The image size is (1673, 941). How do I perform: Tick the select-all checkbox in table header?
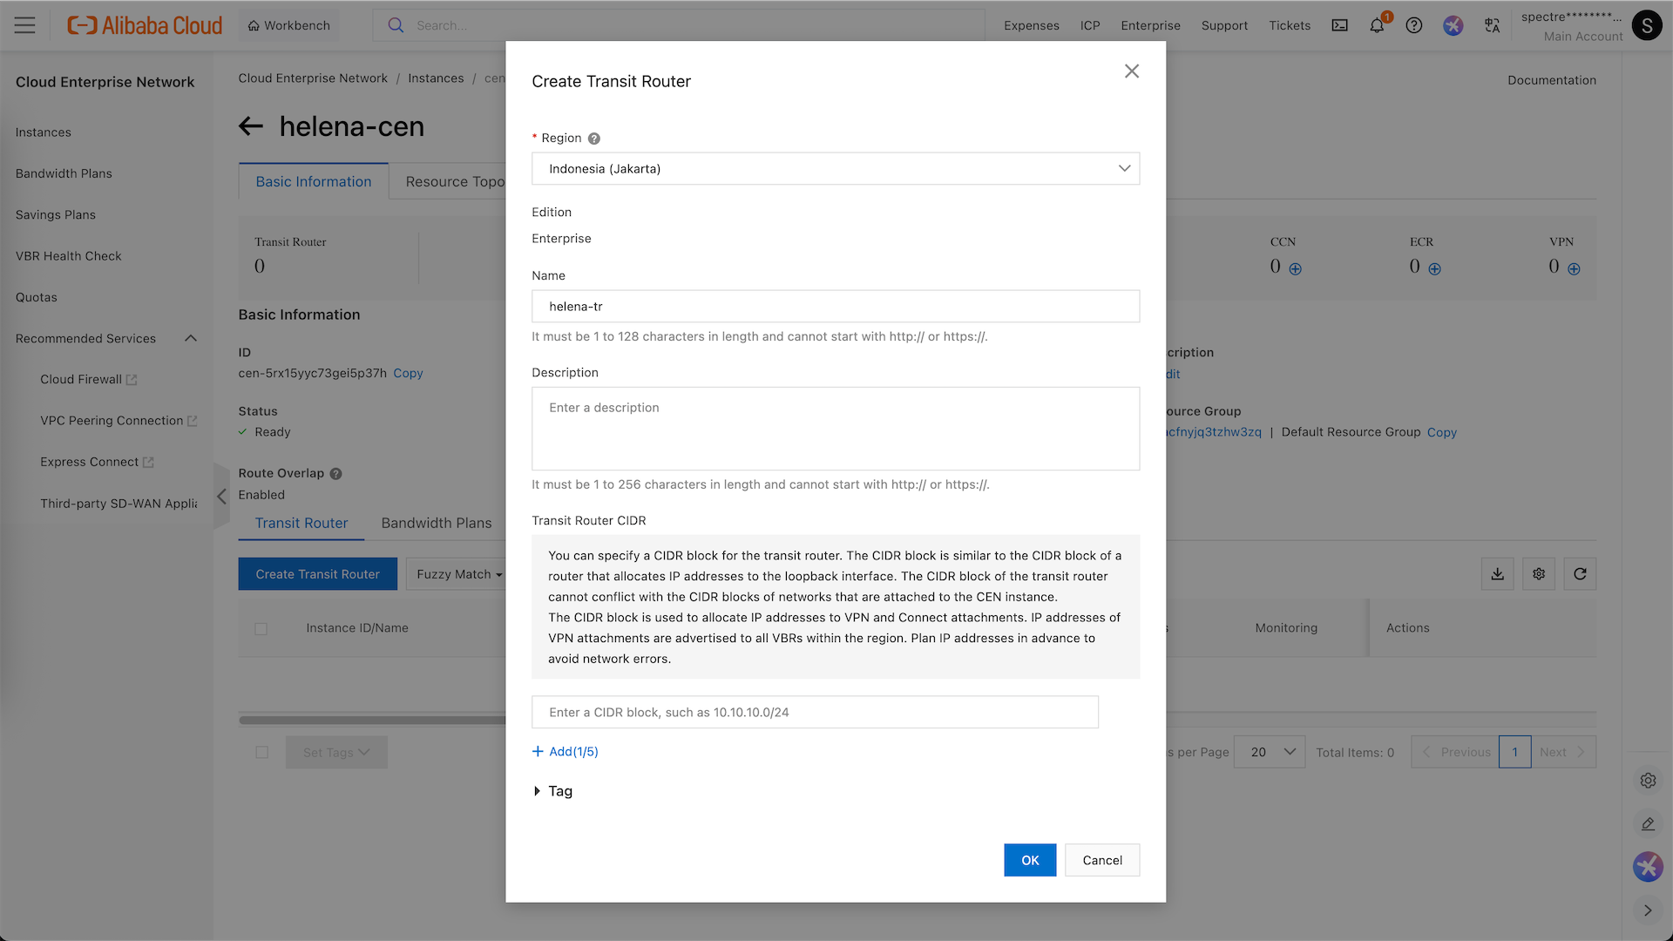(261, 629)
